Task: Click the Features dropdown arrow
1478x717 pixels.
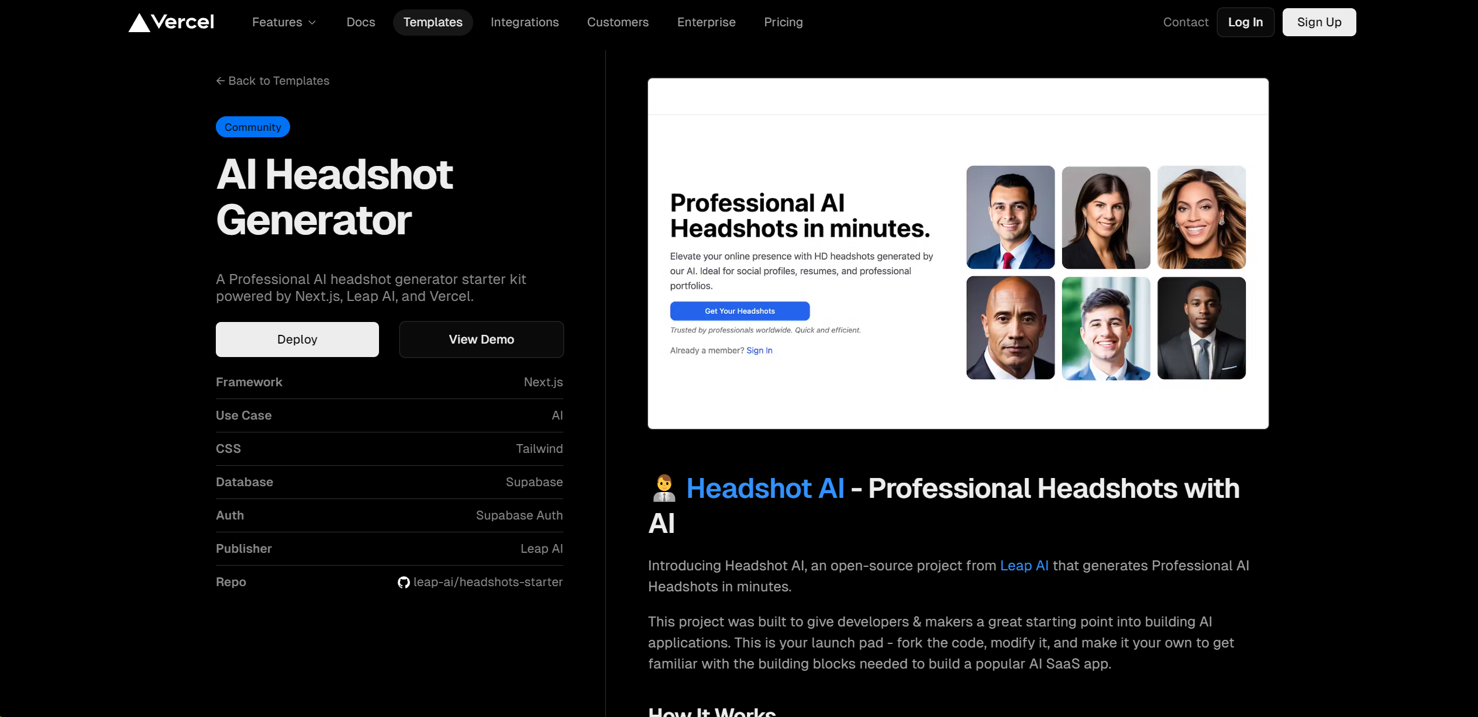Action: pyautogui.click(x=312, y=22)
